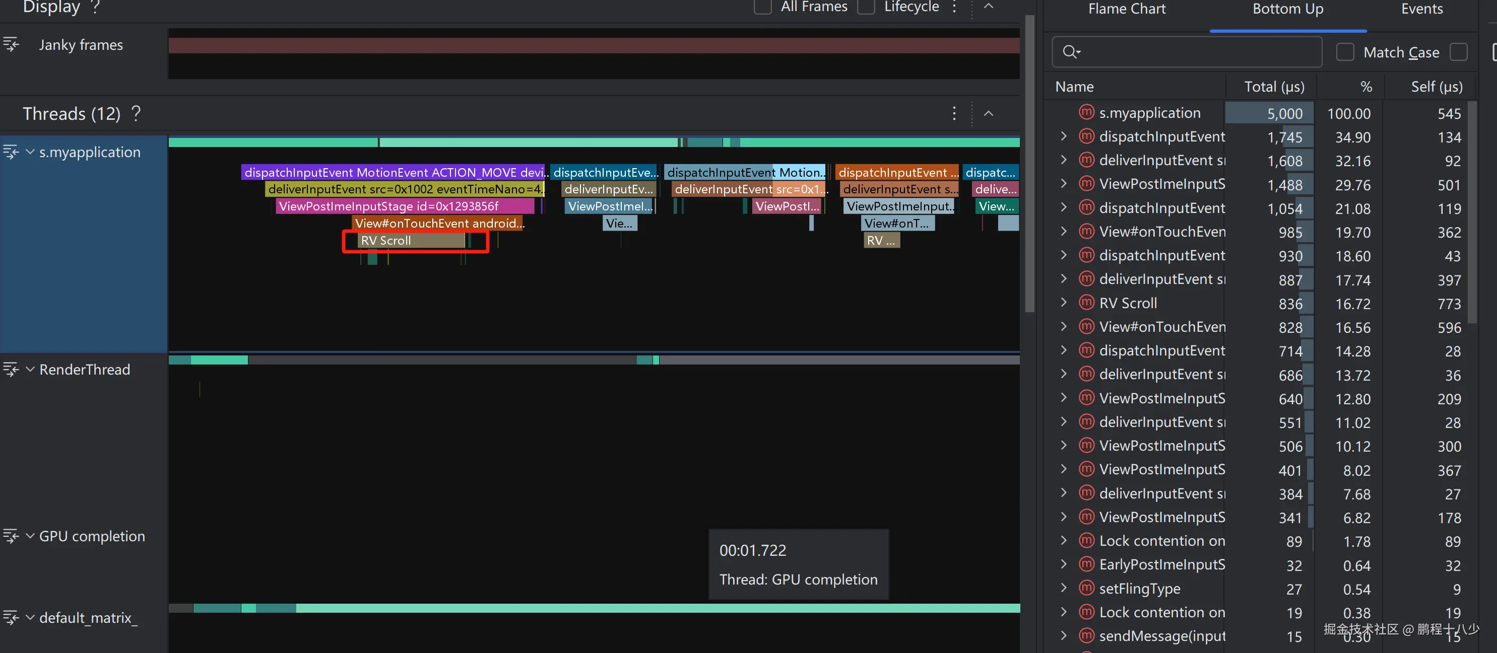Viewport: 1497px width, 653px height.
Task: Enable the All Frames checkbox
Action: (x=762, y=7)
